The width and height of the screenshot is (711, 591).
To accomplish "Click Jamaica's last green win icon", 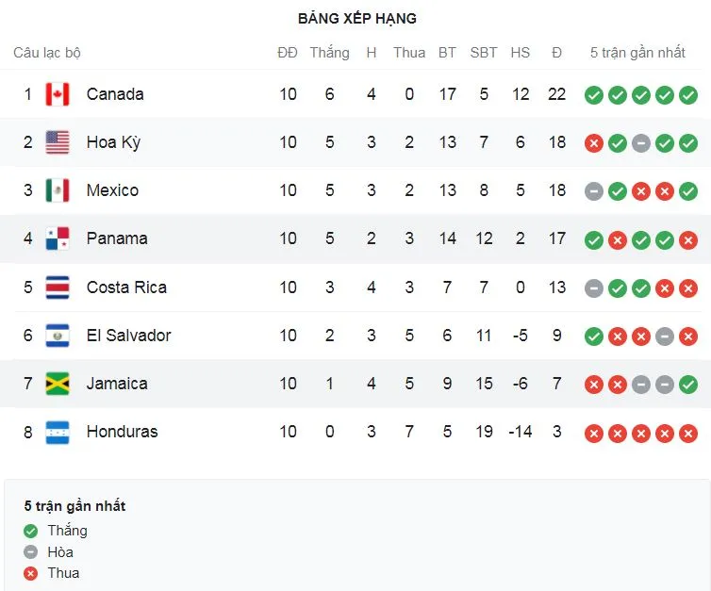I will pyautogui.click(x=688, y=384).
